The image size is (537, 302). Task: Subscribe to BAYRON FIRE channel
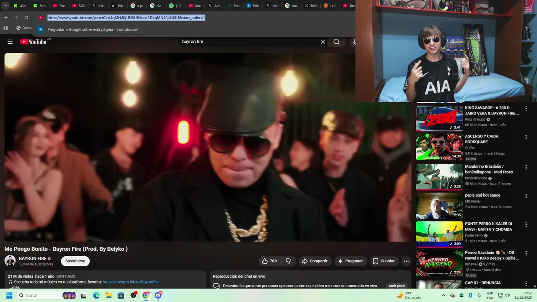coord(76,261)
